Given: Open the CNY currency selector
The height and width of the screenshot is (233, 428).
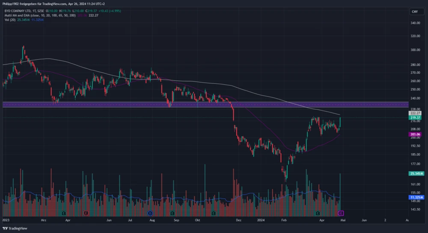Looking at the screenshot, I should click(414, 12).
